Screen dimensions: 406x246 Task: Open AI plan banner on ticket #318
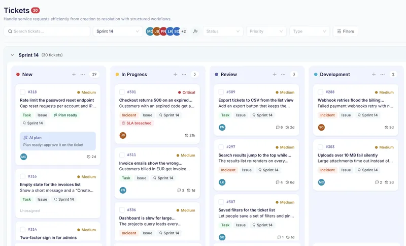[58, 141]
